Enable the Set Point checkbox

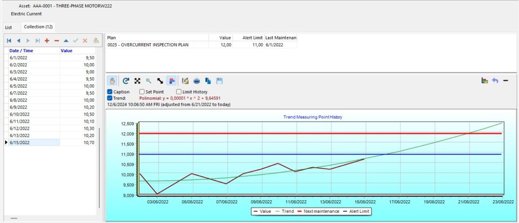click(x=142, y=92)
